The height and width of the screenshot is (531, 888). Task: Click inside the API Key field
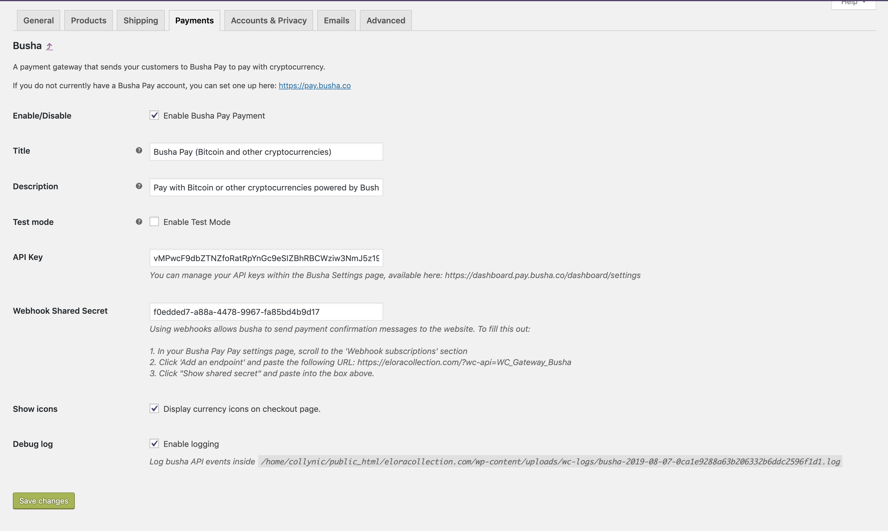pyautogui.click(x=266, y=258)
